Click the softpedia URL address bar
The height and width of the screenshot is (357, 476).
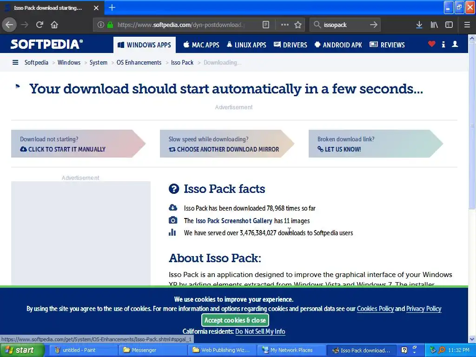click(x=181, y=25)
